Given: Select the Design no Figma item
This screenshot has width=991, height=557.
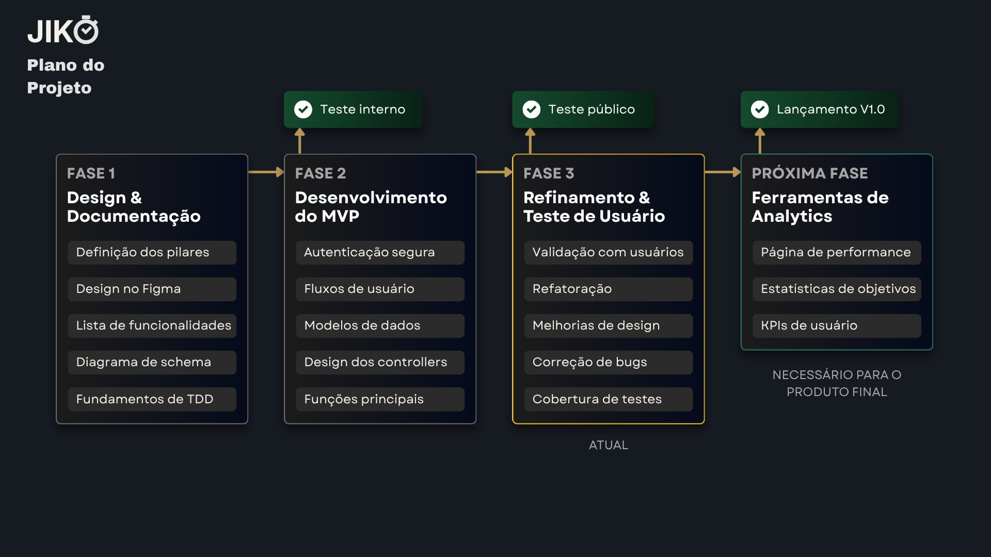Looking at the screenshot, I should (x=152, y=289).
